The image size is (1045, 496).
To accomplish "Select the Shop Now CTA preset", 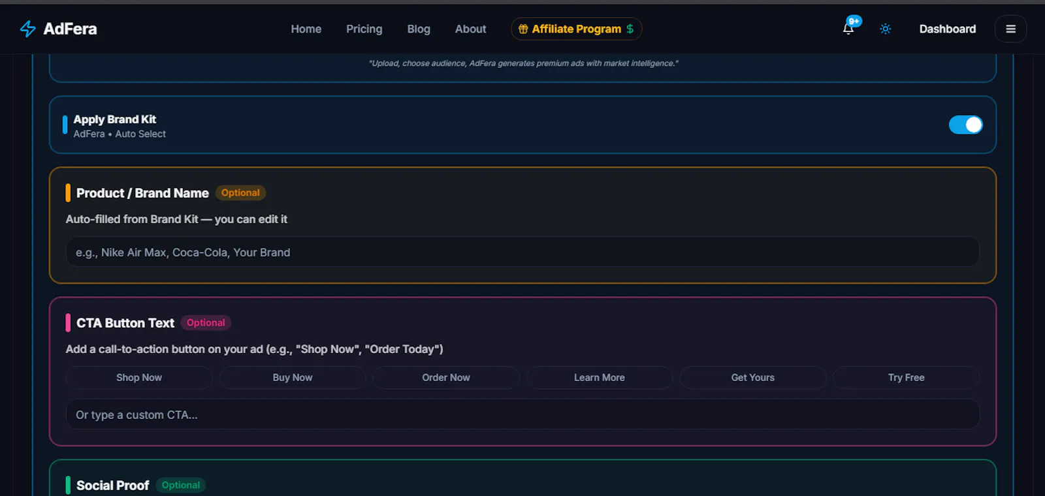I will 139,378.
